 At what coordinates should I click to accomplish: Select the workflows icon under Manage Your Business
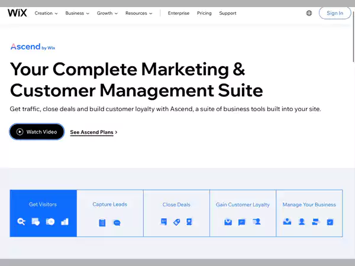[x=315, y=222]
